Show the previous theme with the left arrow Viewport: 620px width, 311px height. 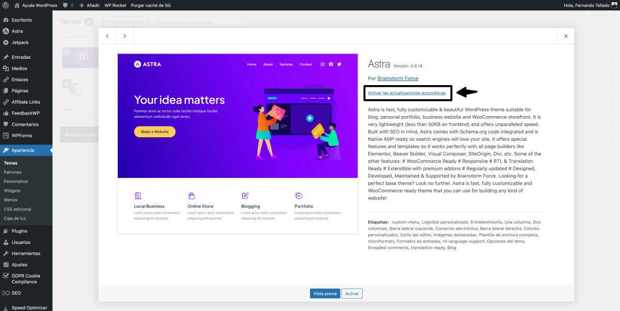click(107, 36)
